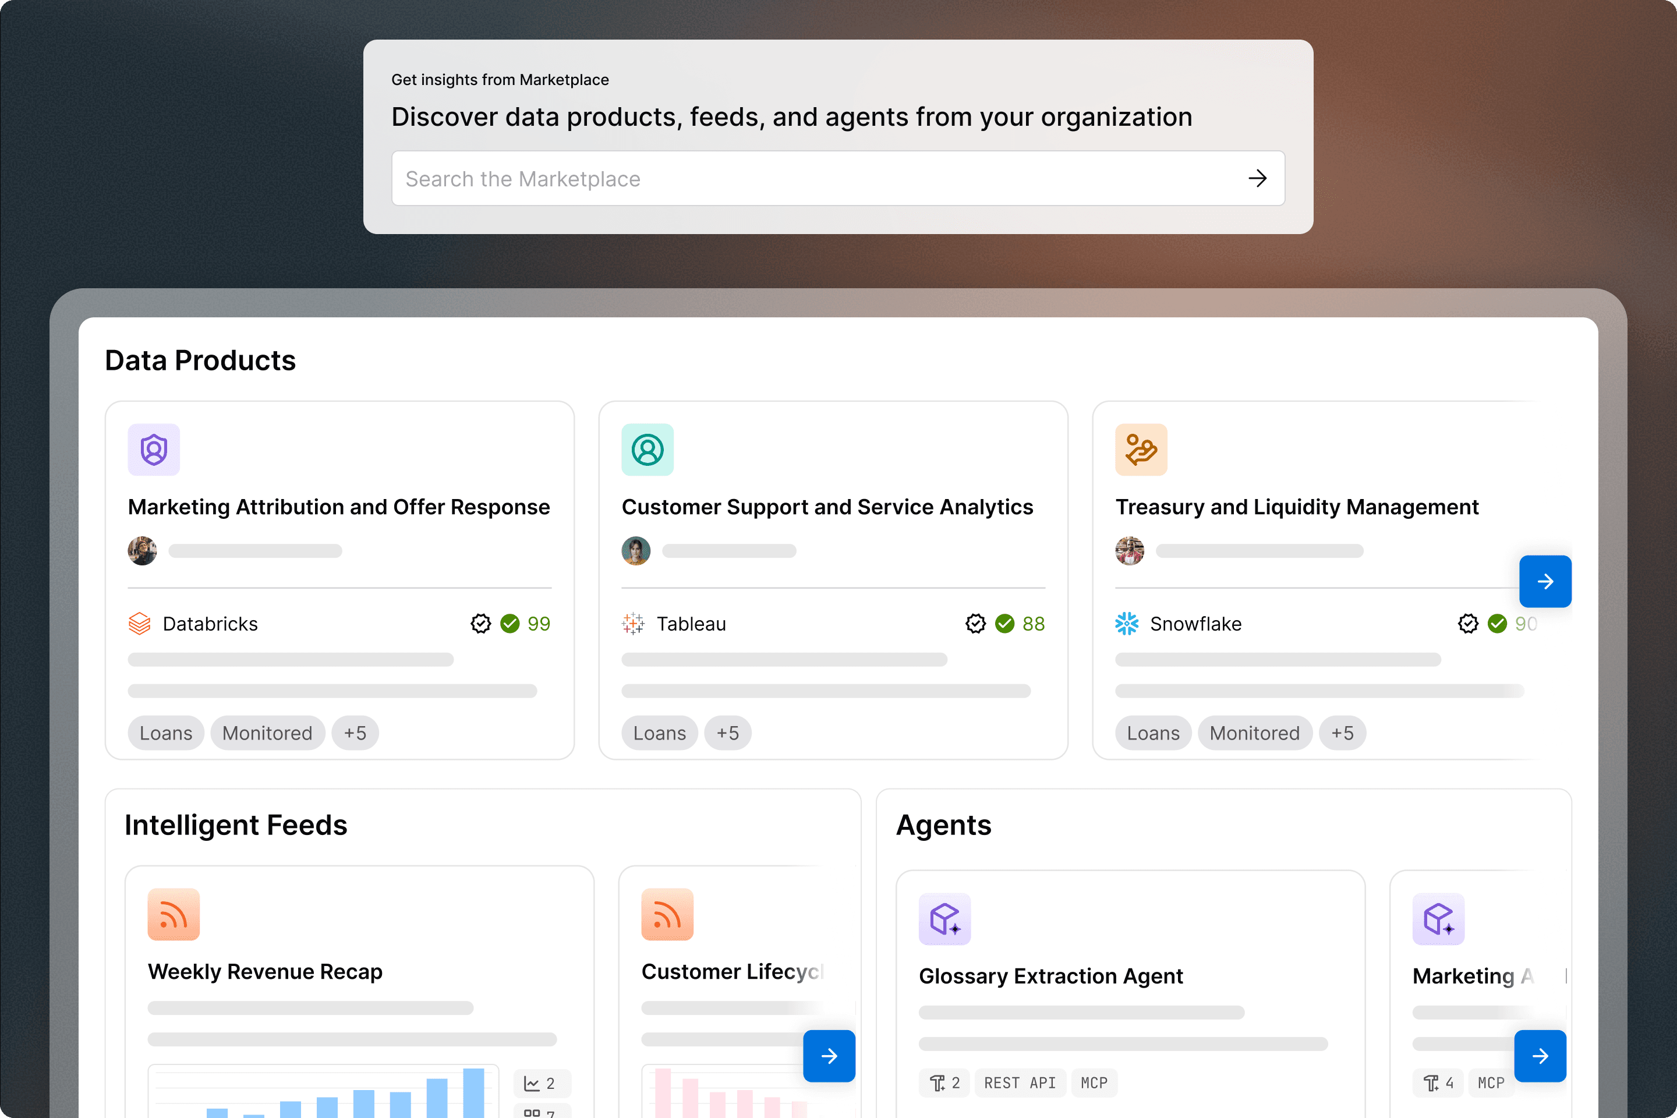The height and width of the screenshot is (1118, 1677).
Task: Click Monitored tag on Marketing Attribution card
Action: click(x=267, y=733)
